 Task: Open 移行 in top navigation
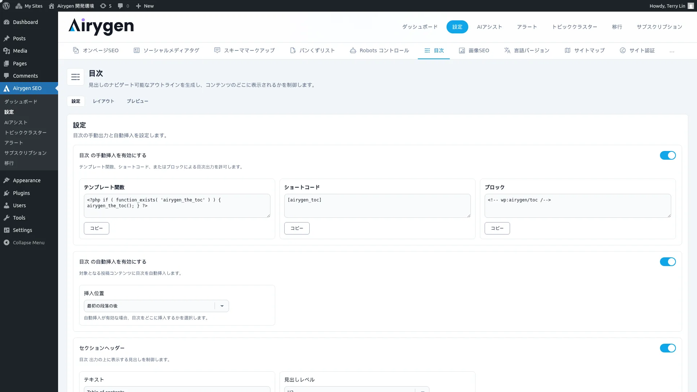pos(617,27)
